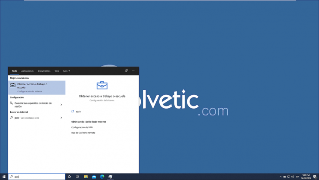Switch to the Aplicaciones tab
Viewport: 319px width, 180px height.
(27, 71)
